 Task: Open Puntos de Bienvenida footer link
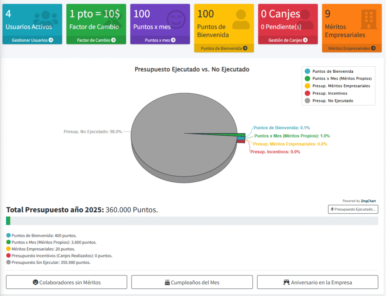click(x=224, y=48)
